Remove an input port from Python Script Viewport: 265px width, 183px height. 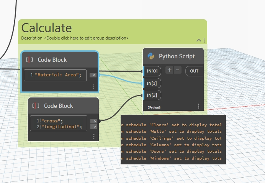pyautogui.click(x=177, y=70)
